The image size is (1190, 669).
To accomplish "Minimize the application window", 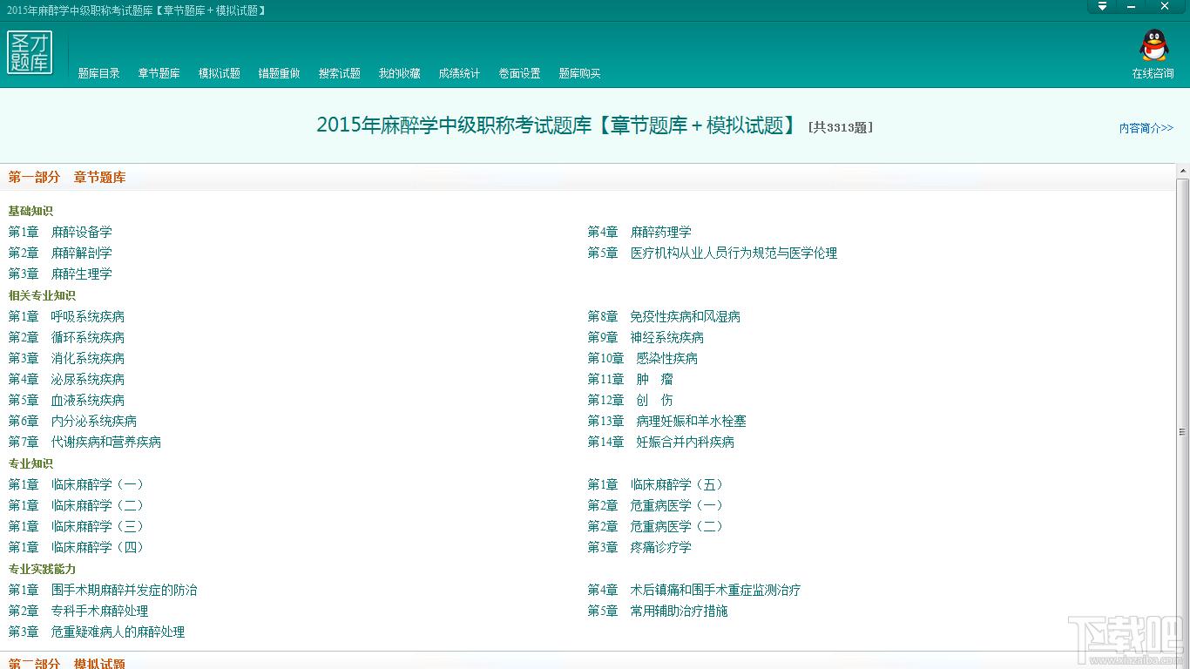I will coord(1133,6).
